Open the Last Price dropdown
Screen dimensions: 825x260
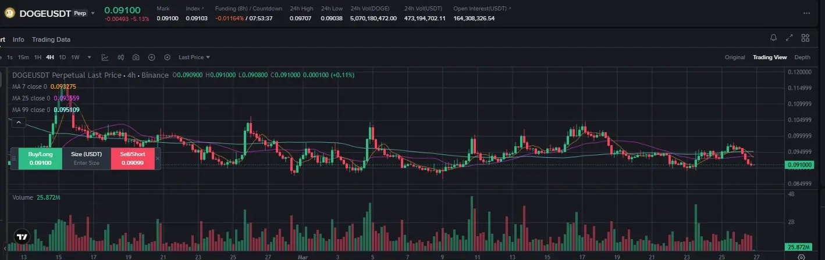pyautogui.click(x=194, y=57)
